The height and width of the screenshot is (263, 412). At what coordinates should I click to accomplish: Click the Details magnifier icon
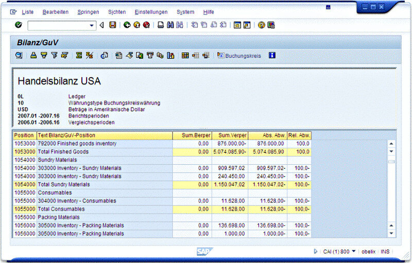point(19,55)
